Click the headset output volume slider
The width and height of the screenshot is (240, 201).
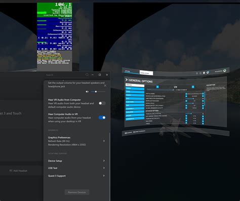pyautogui.click(x=98, y=92)
